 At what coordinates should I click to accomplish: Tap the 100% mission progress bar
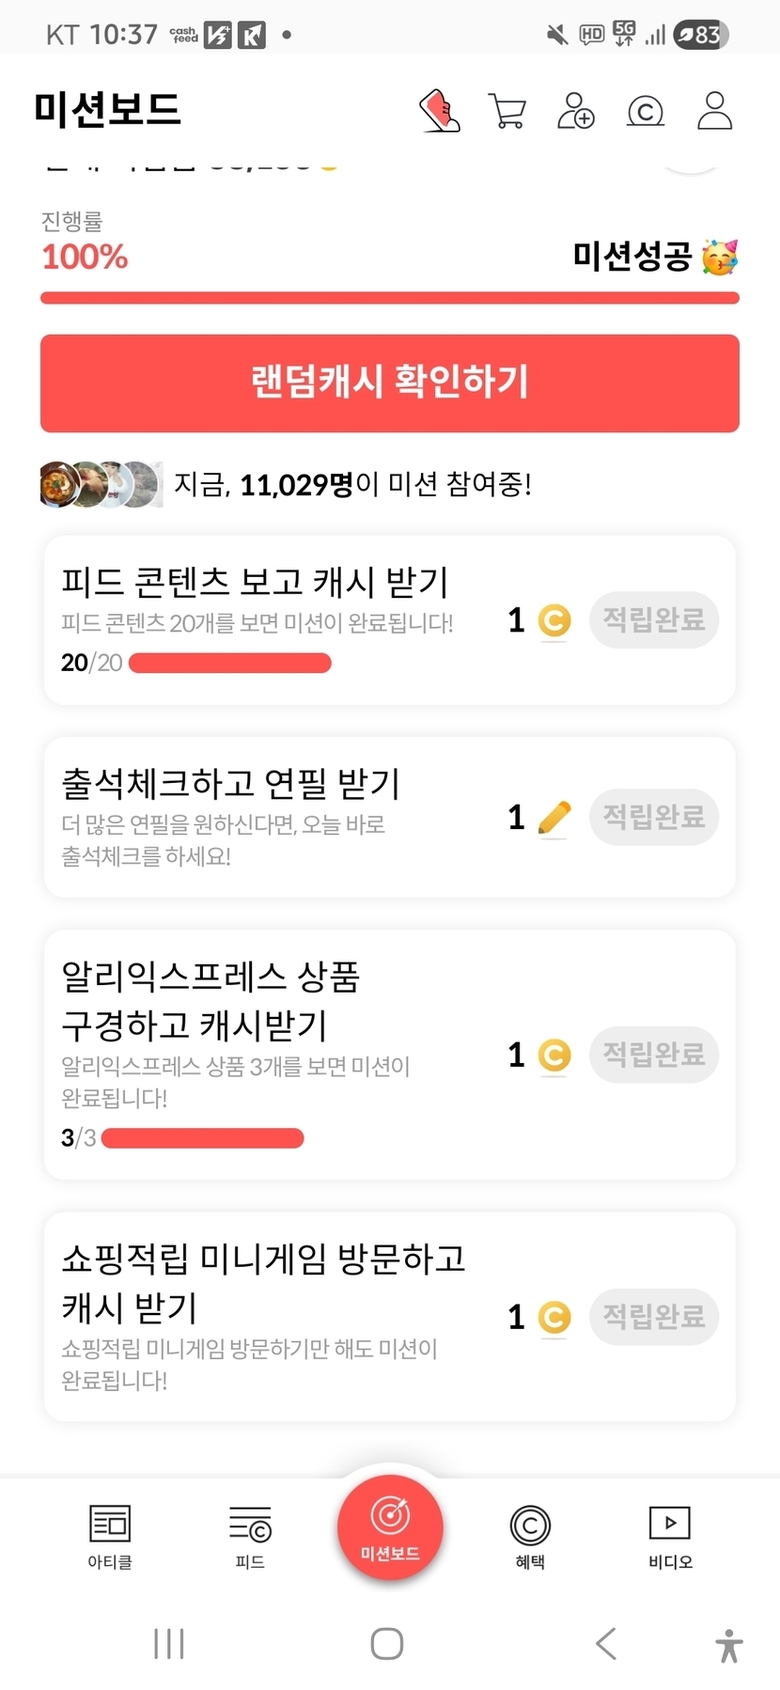pos(390,298)
